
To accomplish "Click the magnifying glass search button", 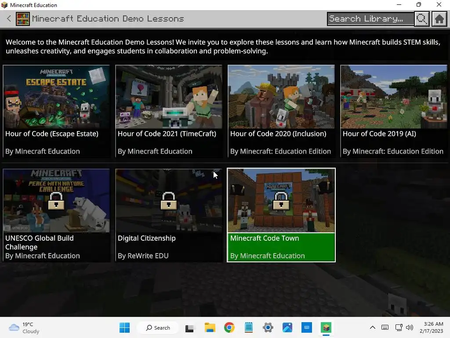I will pyautogui.click(x=421, y=19).
